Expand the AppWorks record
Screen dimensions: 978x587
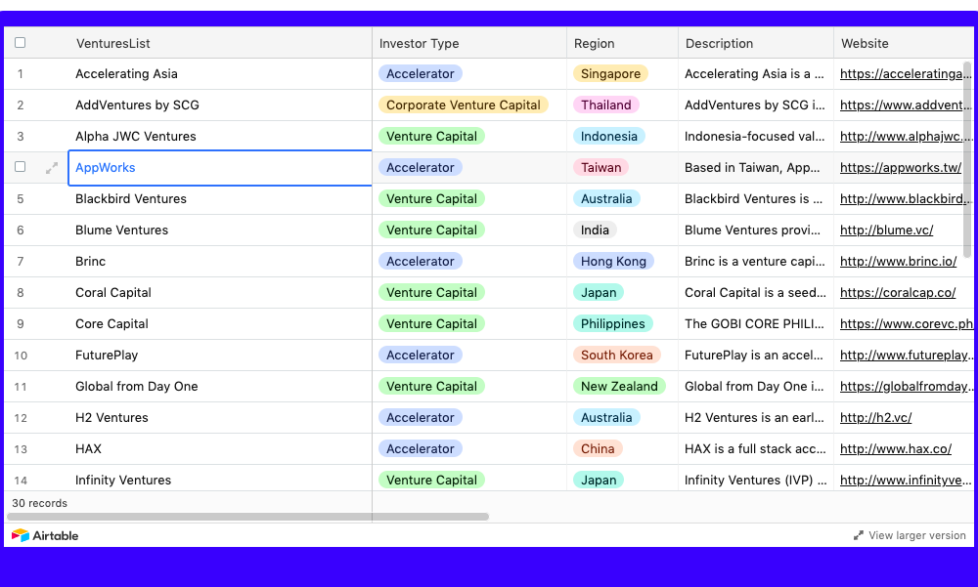click(52, 168)
